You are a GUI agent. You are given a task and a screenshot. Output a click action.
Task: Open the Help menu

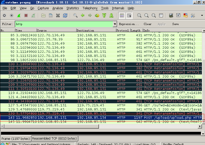[131, 8]
